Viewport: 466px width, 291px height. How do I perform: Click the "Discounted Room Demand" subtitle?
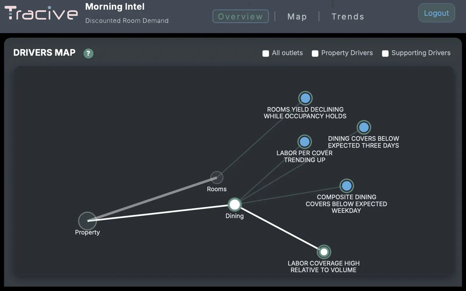[x=127, y=20]
